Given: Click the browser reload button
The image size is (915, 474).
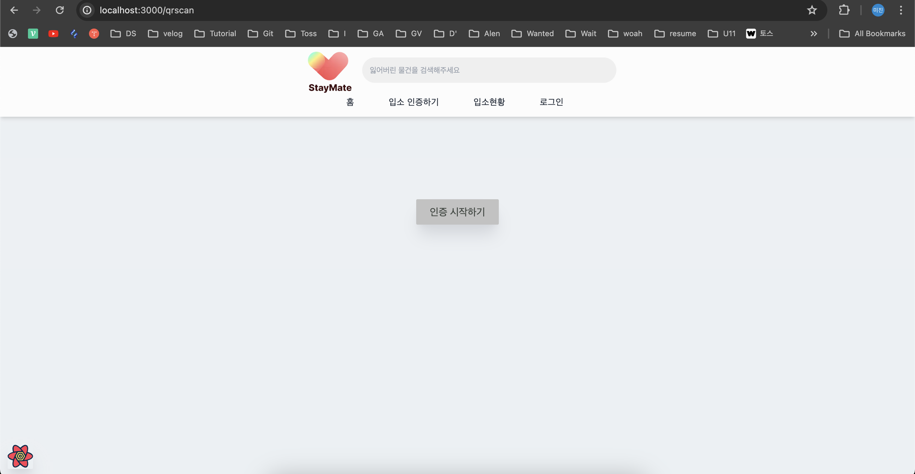Looking at the screenshot, I should [60, 10].
